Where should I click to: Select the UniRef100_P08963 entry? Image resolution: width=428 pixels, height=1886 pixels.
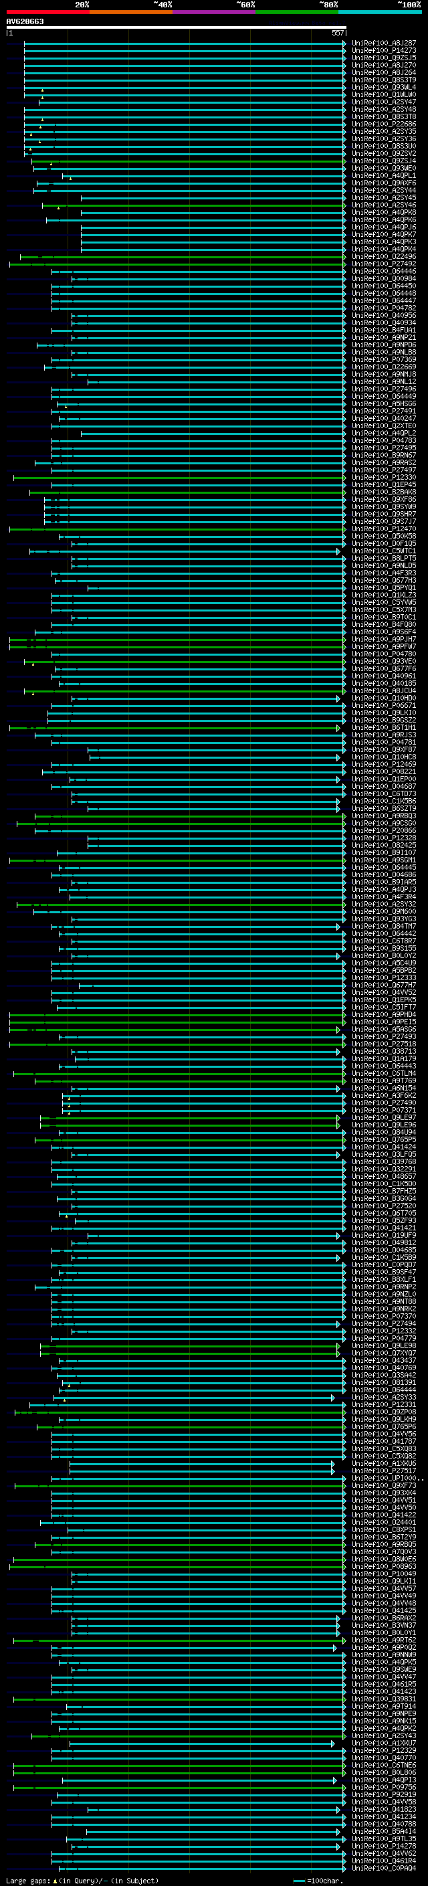click(x=383, y=1566)
